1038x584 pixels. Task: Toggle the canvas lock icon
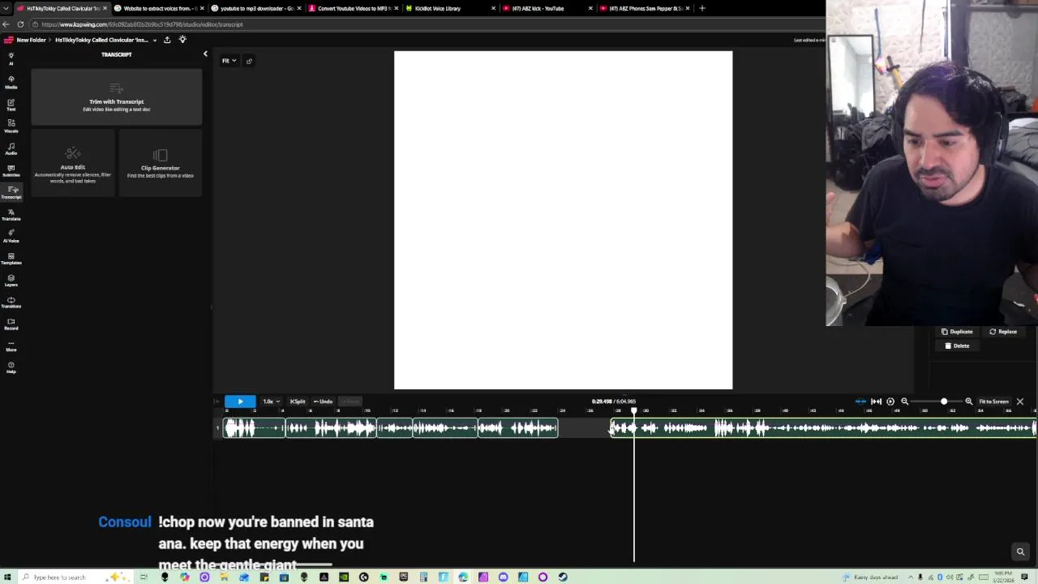pyautogui.click(x=249, y=61)
